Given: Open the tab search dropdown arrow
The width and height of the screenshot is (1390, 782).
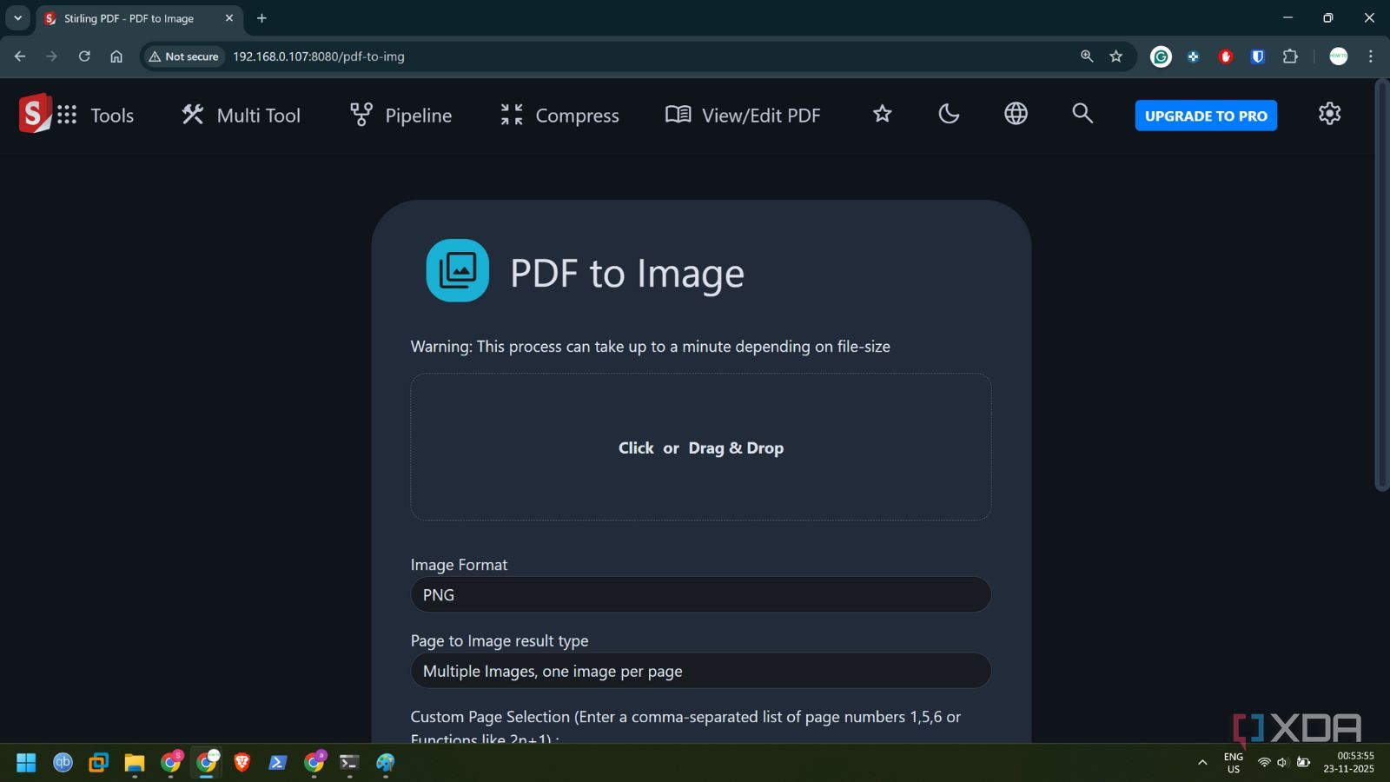Looking at the screenshot, I should coord(17,17).
